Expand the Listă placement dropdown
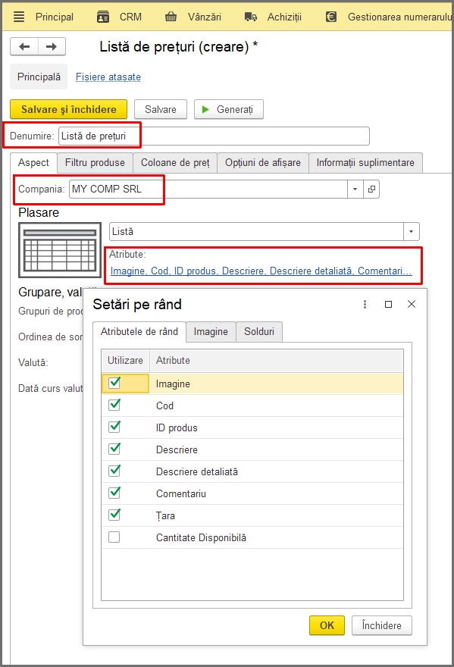This screenshot has height=667, width=454. click(x=411, y=232)
